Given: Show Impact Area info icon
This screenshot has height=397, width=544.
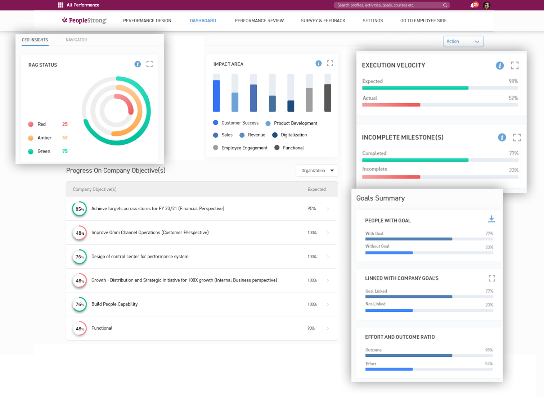Looking at the screenshot, I should click(x=318, y=63).
